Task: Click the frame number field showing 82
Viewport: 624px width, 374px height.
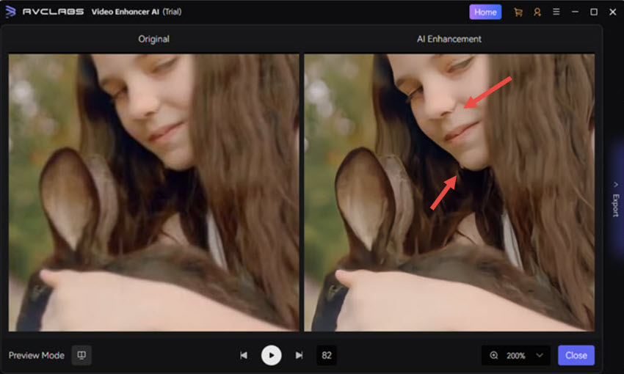Action: point(327,356)
